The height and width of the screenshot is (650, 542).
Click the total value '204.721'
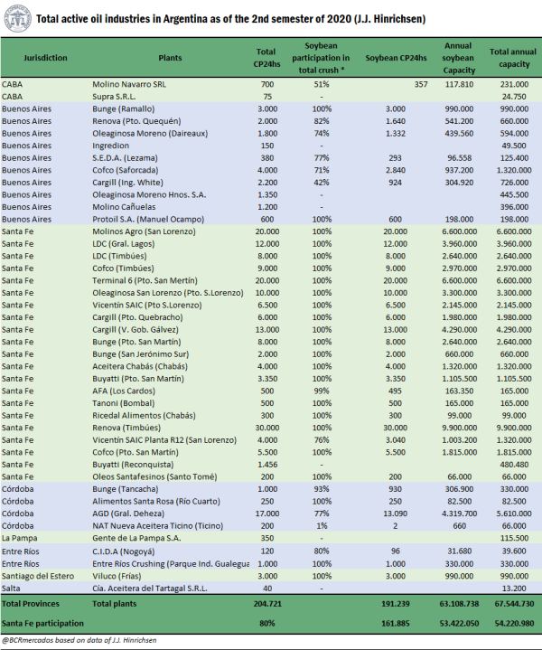[267, 604]
